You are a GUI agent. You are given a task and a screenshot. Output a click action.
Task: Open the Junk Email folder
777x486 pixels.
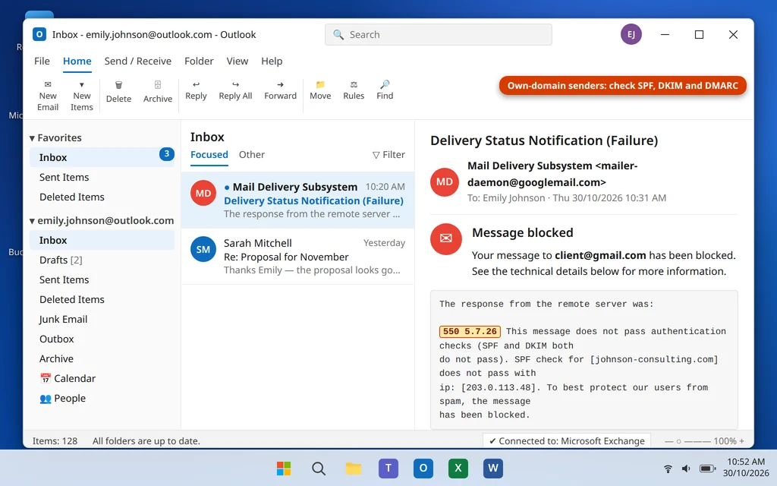pyautogui.click(x=102, y=320)
